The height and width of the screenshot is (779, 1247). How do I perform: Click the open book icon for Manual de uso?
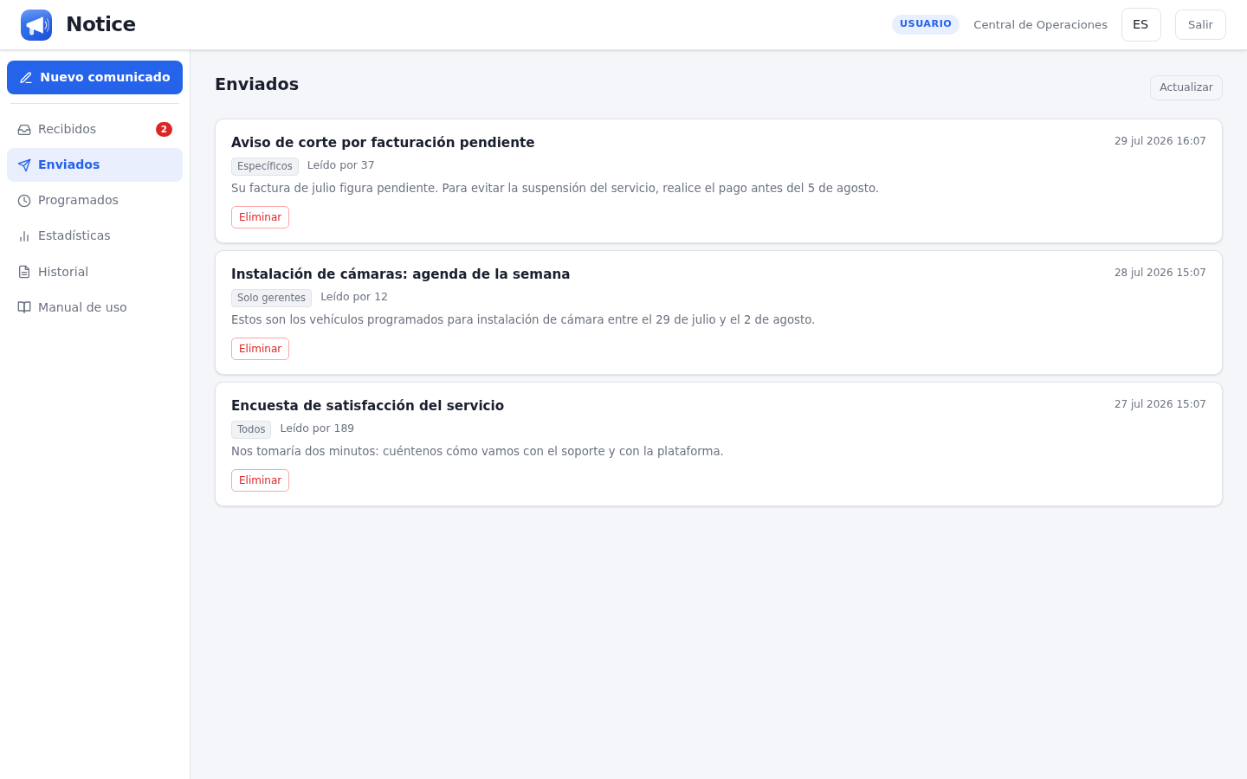[x=24, y=307]
